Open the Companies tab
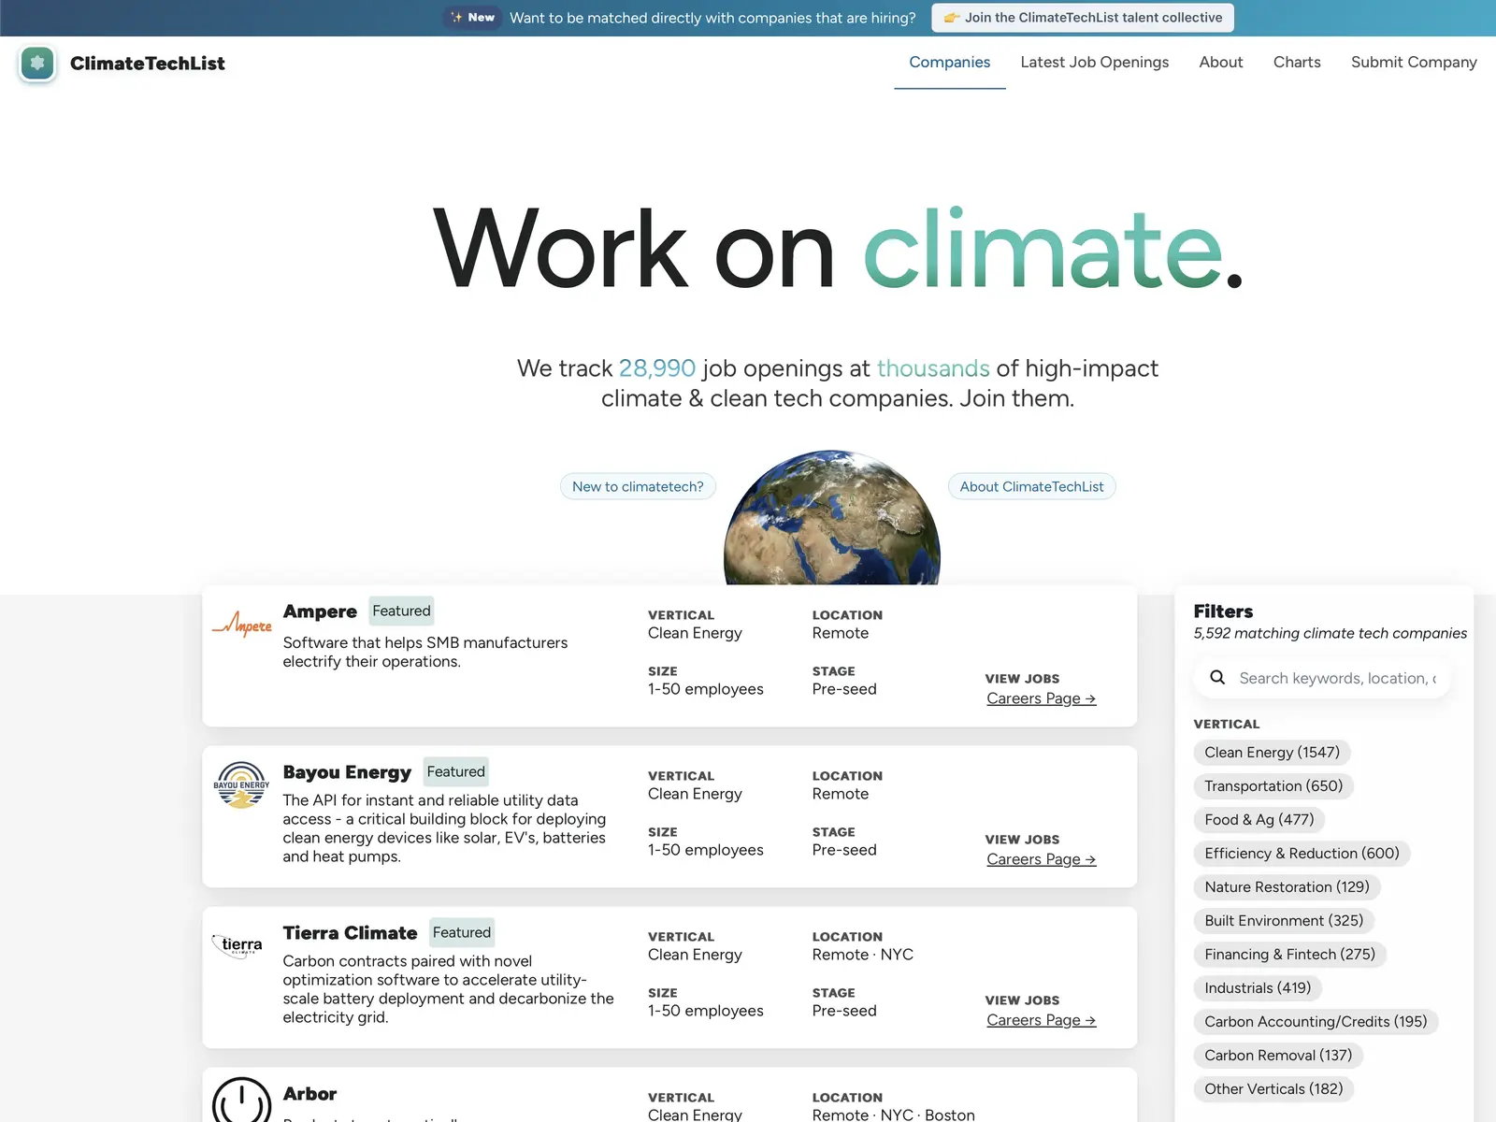 coord(949,62)
